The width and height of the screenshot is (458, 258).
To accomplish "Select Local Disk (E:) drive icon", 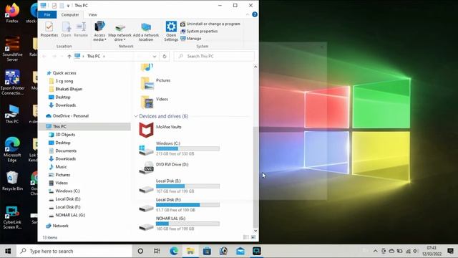I will [146, 189].
